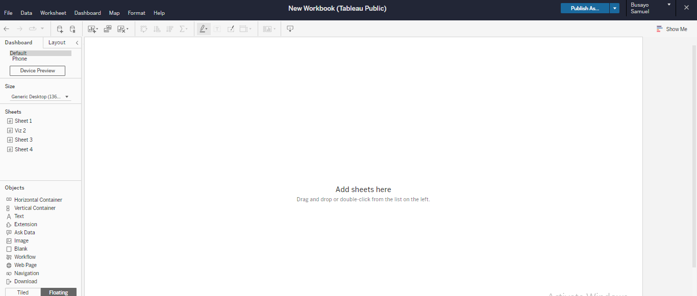The width and height of the screenshot is (697, 296).
Task: Click the Pause Auto Updates cylinder icon
Action: tap(72, 29)
